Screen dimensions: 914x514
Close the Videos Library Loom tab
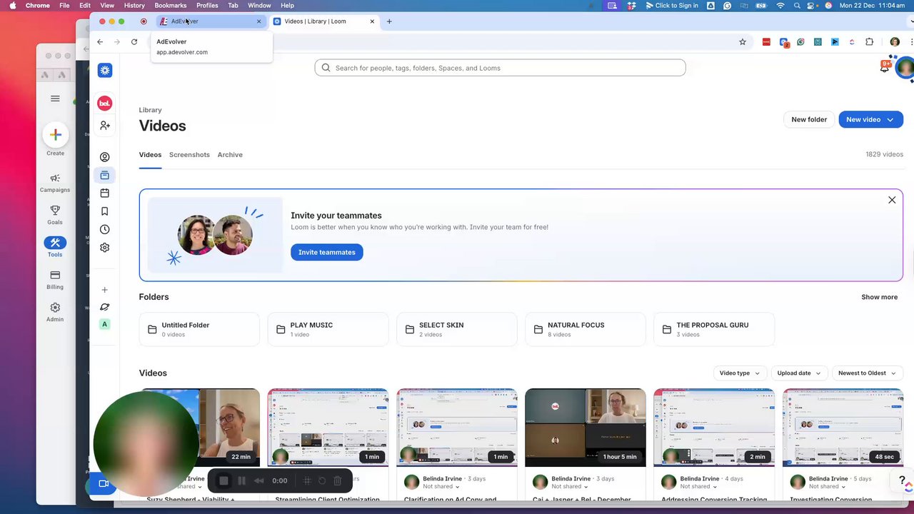(x=372, y=21)
